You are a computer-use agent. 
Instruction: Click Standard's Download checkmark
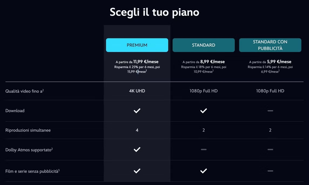204,111
